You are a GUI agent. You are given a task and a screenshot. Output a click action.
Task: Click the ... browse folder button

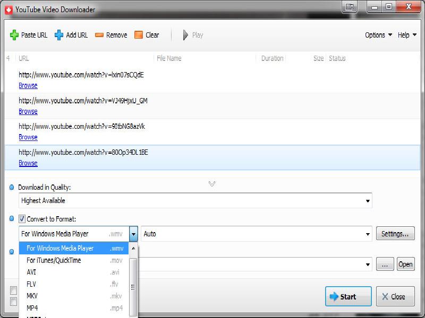[385, 264]
